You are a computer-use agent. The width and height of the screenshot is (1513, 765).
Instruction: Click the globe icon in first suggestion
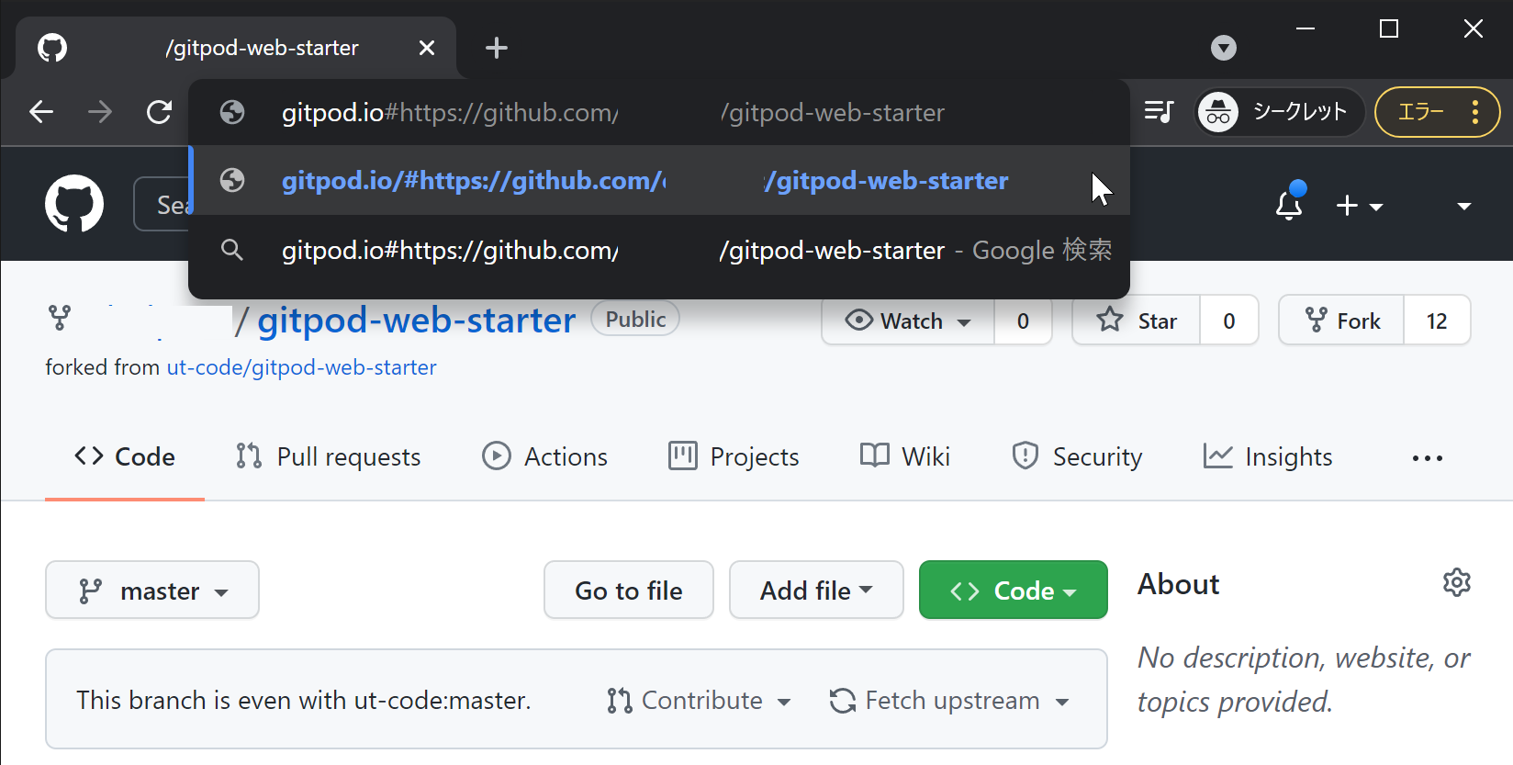[232, 112]
